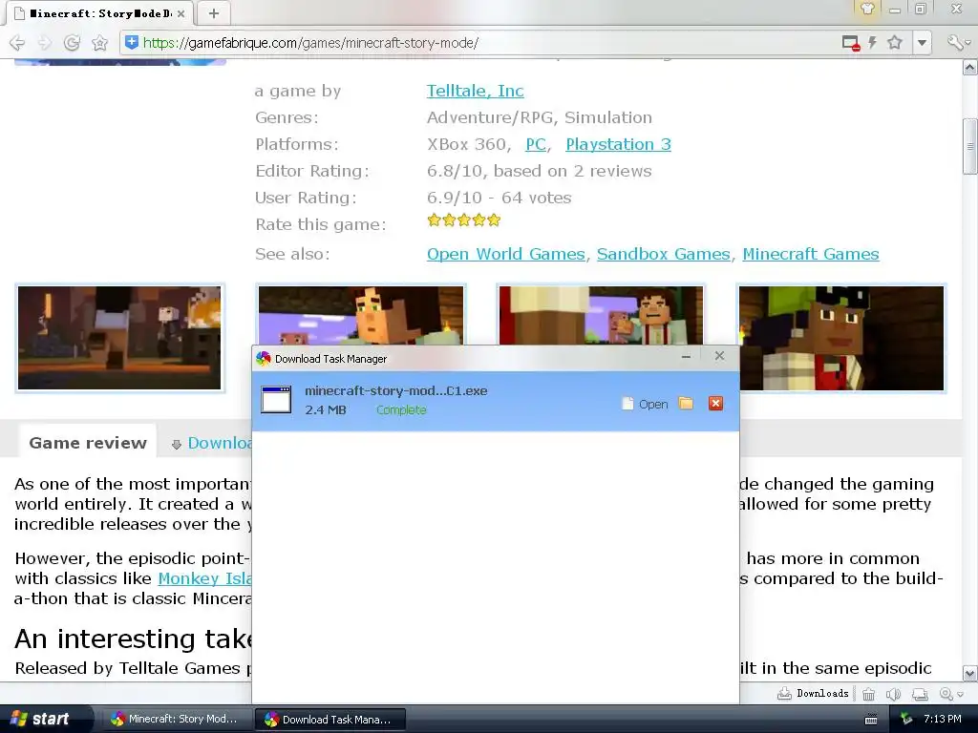
Task: Click the green network tray icon
Action: tap(907, 719)
